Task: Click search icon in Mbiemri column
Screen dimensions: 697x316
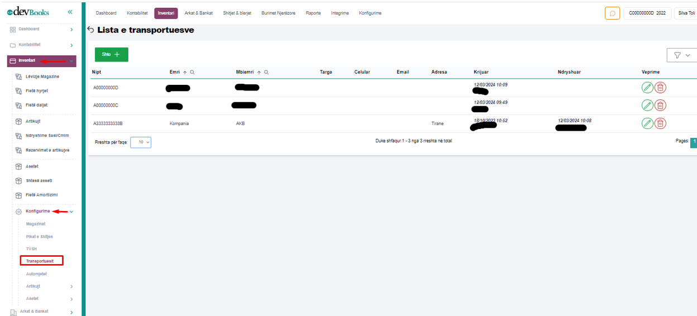Action: pyautogui.click(x=266, y=72)
